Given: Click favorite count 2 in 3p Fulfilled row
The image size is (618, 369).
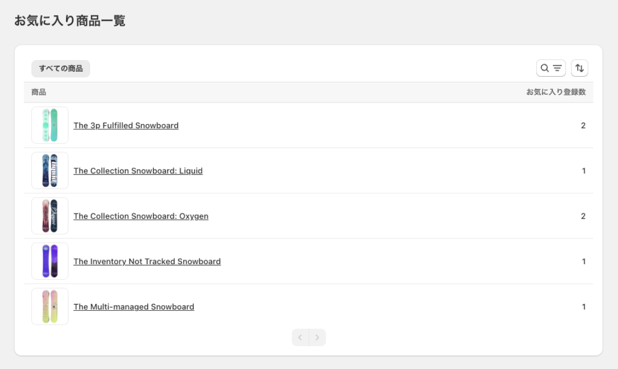Looking at the screenshot, I should pos(583,126).
